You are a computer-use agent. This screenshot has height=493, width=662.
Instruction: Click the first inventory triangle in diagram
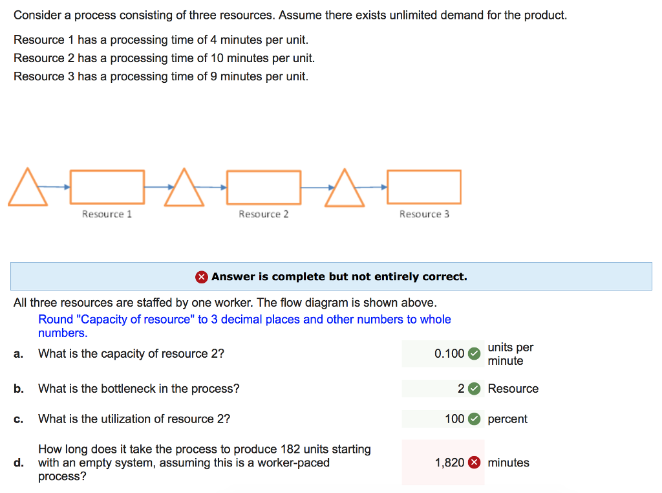(28, 187)
